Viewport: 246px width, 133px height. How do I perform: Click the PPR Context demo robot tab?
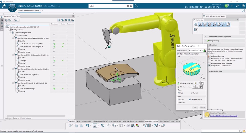pos(28,10)
